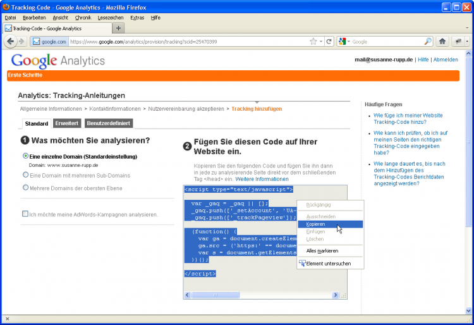Select 'Mehrere Domains der obersten Ebene'

pos(25,187)
